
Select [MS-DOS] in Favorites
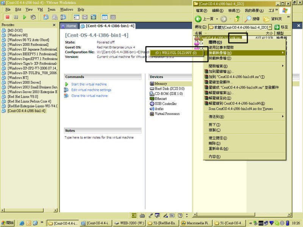click(15, 30)
